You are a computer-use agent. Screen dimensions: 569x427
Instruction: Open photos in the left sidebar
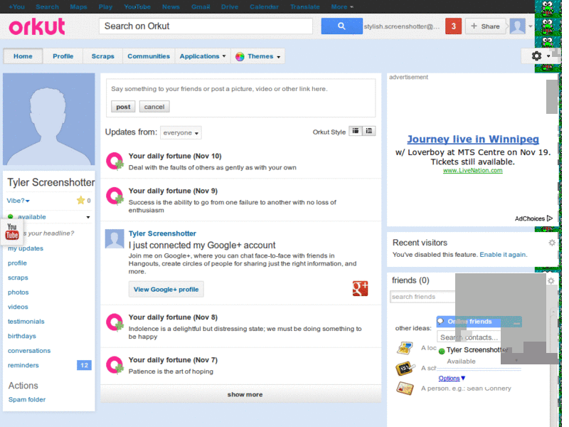(x=18, y=292)
